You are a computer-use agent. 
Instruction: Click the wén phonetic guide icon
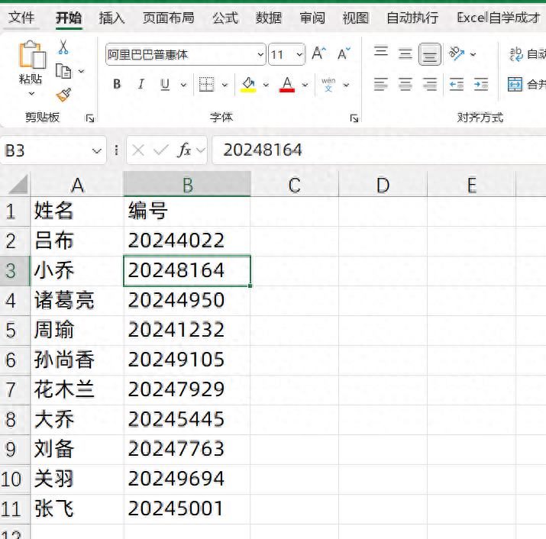pyautogui.click(x=328, y=85)
